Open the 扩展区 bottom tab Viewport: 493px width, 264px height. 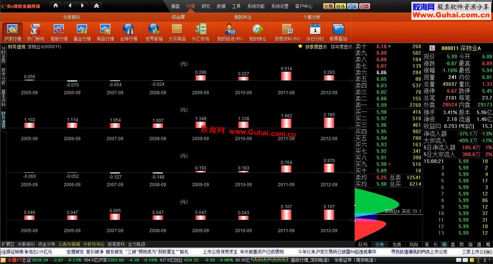8,244
